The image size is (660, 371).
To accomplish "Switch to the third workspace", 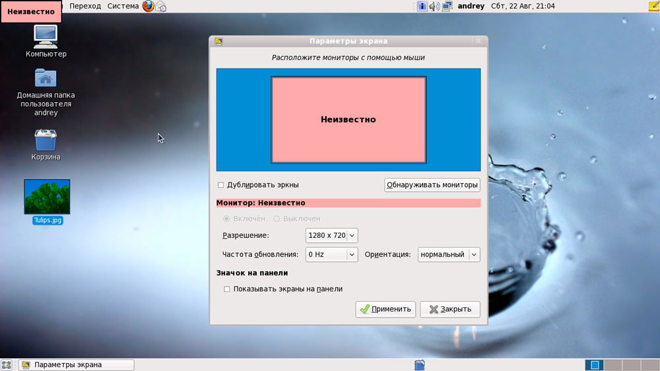I will [632, 364].
